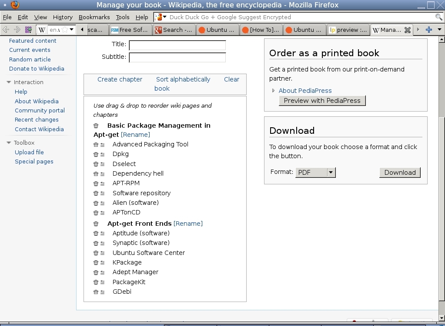The width and height of the screenshot is (445, 326).
Task: Delete PackageKit with its trash icon
Action: 96,282
